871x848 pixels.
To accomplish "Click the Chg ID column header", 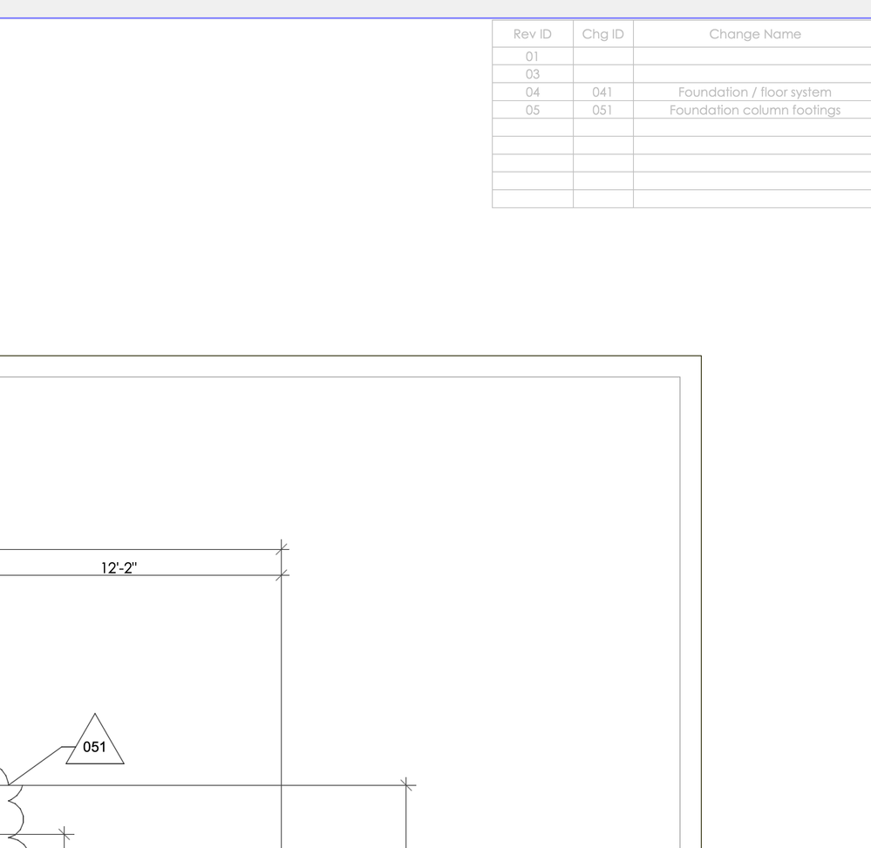I will (x=602, y=34).
